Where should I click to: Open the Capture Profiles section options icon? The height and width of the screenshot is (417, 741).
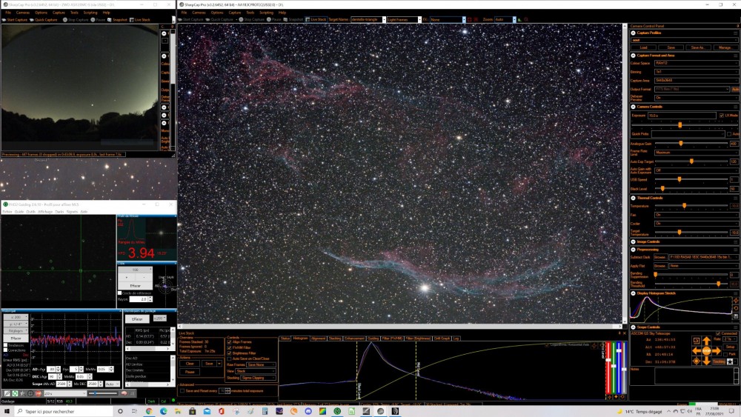point(735,33)
